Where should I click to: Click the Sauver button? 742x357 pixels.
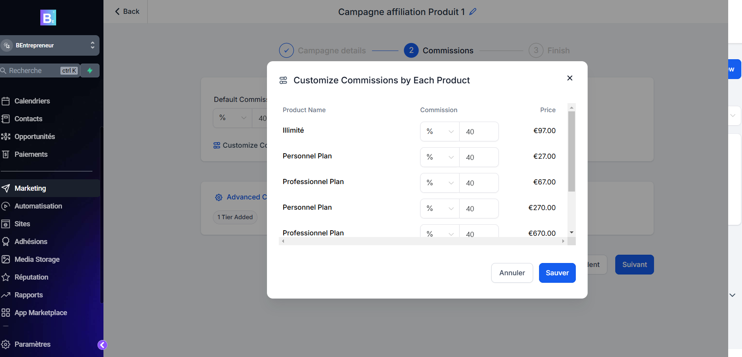[x=557, y=273]
